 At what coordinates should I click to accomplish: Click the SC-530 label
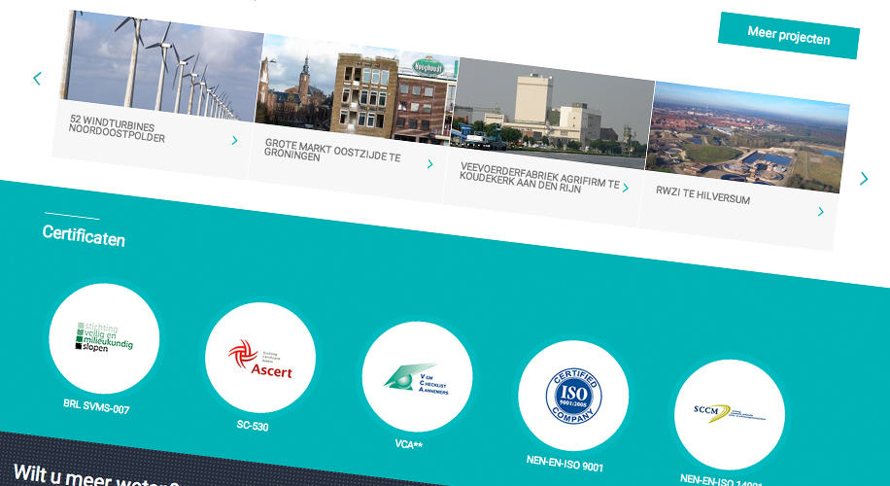coord(253,426)
